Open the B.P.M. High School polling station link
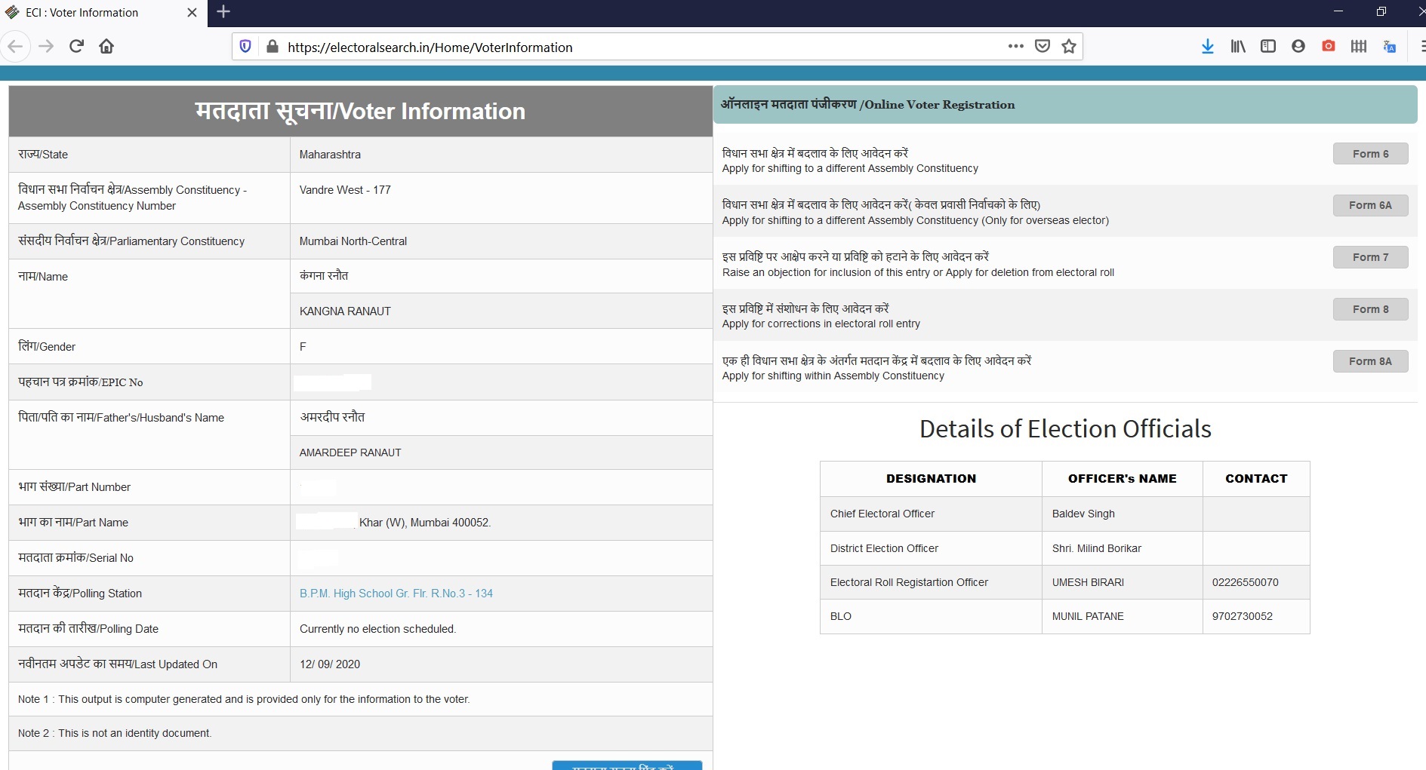 point(396,594)
